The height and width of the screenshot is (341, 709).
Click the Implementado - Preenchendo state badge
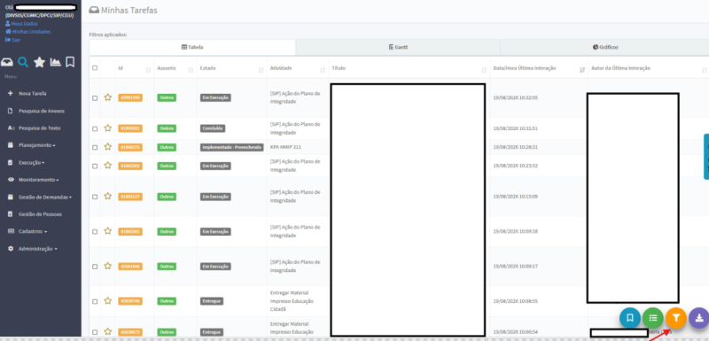231,147
